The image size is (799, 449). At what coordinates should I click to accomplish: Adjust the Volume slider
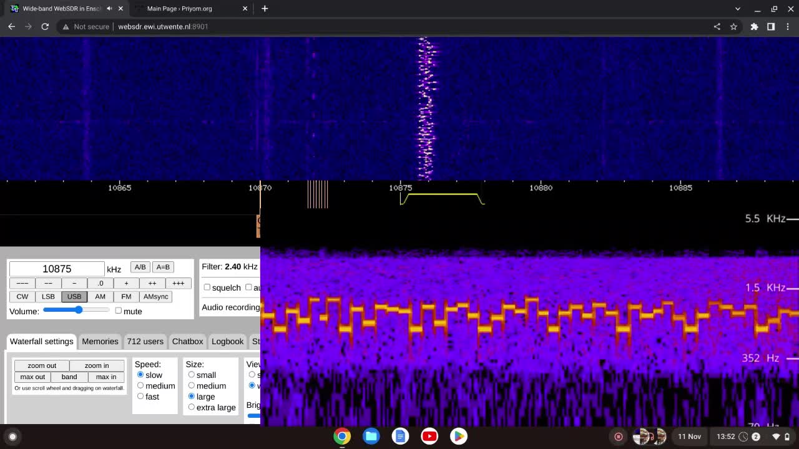click(x=76, y=310)
